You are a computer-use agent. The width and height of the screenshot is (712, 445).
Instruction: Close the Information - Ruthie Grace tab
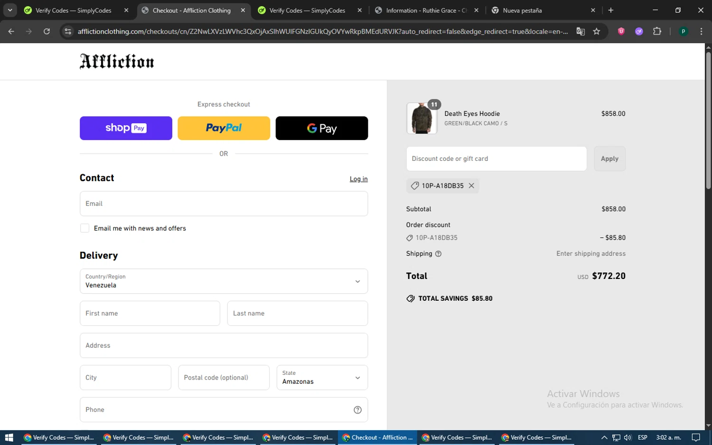(x=476, y=10)
